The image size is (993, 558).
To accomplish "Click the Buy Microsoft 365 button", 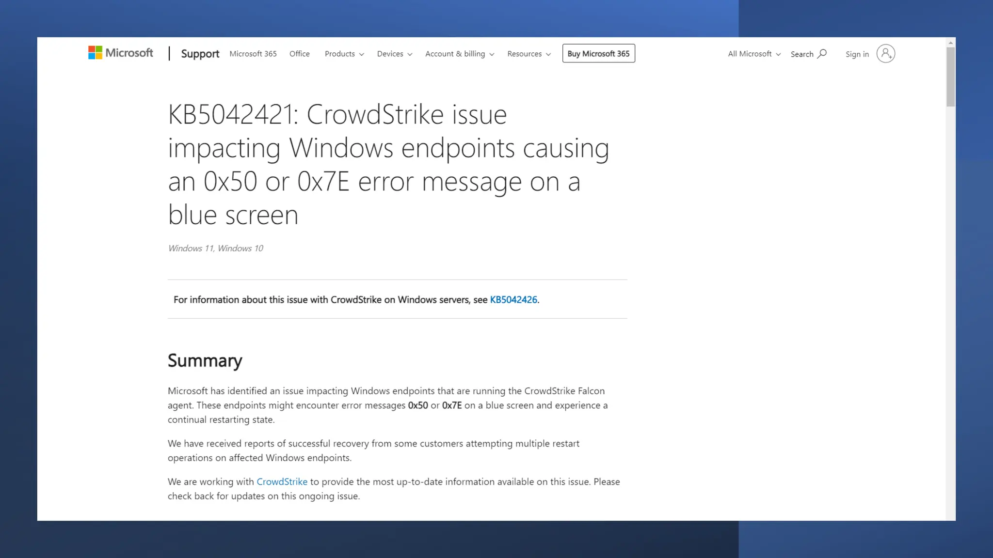I will 598,54.
